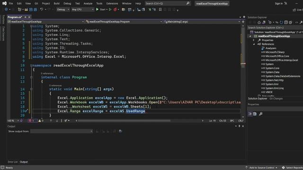The image size is (303, 170).
Task: Click the Search Solution Explorer field
Action: (276, 27)
